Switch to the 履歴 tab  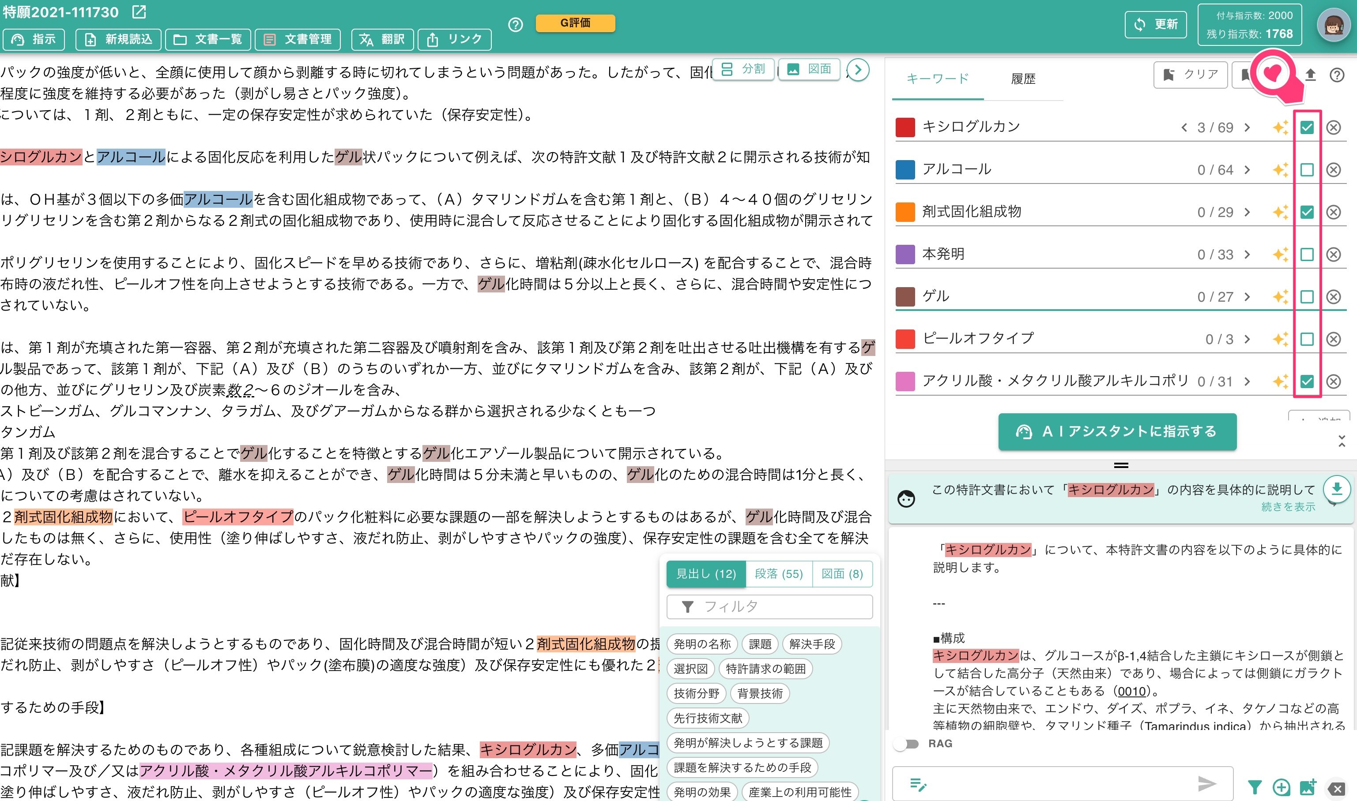point(1023,79)
